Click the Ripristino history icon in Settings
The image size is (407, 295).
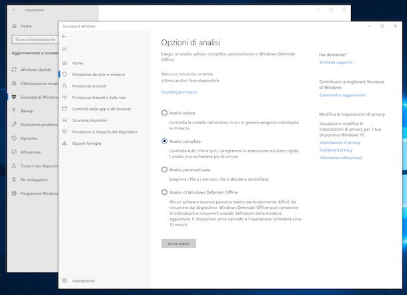click(x=14, y=138)
